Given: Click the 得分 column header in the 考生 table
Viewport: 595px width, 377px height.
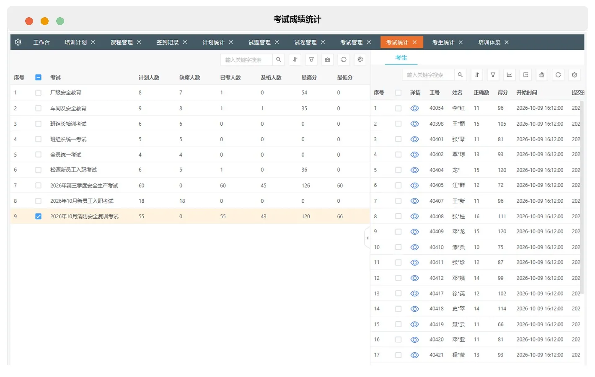Looking at the screenshot, I should click(502, 93).
